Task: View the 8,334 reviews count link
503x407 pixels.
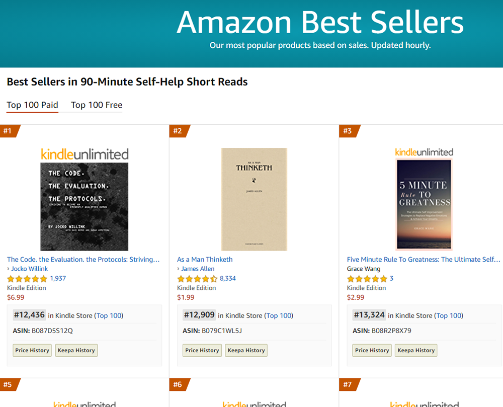Action: pos(228,278)
